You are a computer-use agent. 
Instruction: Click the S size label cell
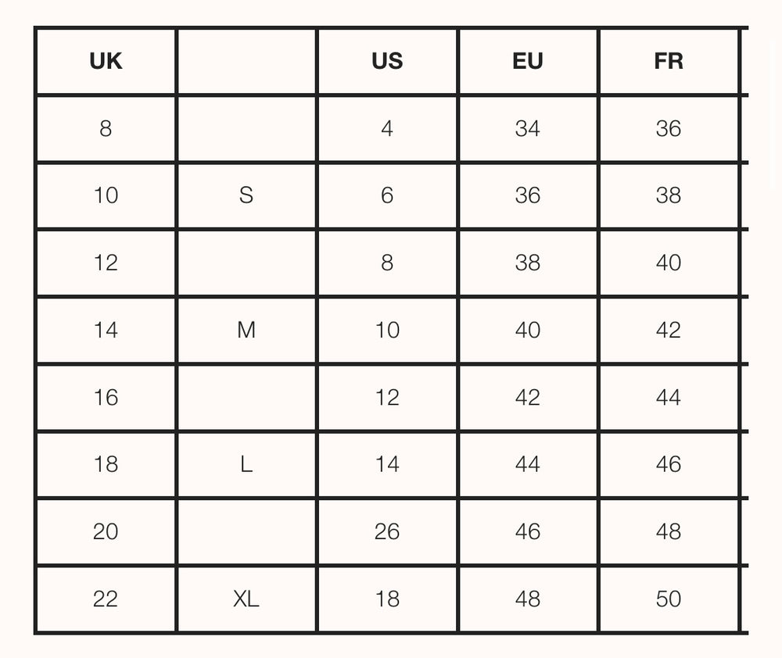click(x=246, y=195)
